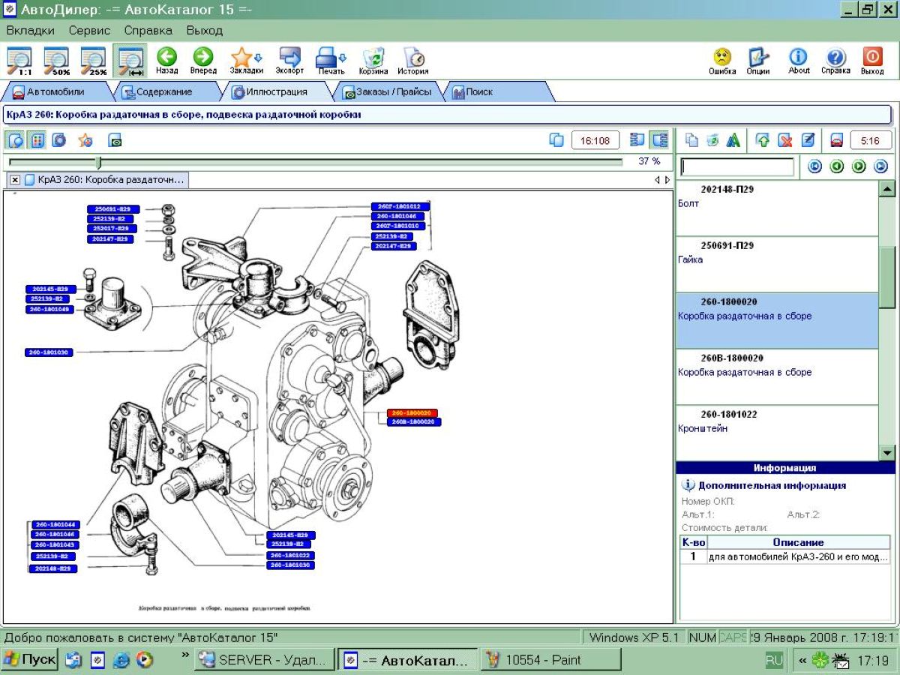Toggle the magnifier view mode button
Viewport: 900px width, 675px height.
pos(15,140)
